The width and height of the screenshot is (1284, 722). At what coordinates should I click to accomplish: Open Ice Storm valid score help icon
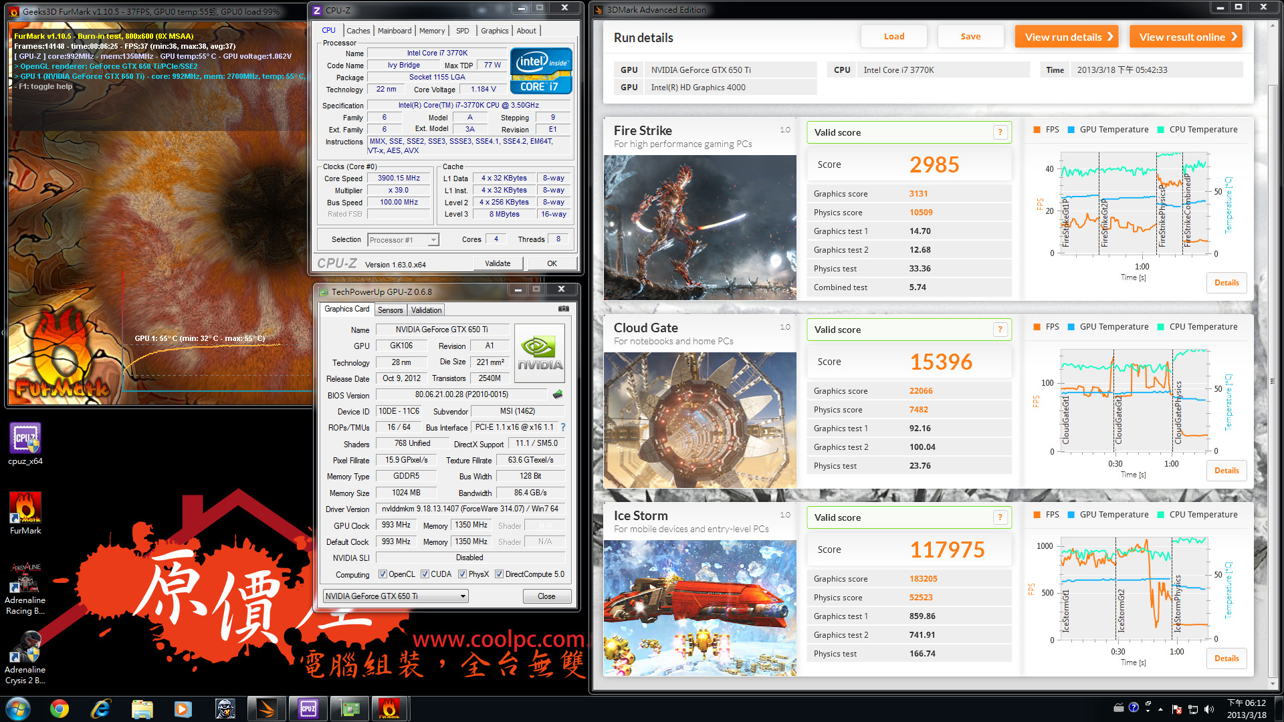1000,517
